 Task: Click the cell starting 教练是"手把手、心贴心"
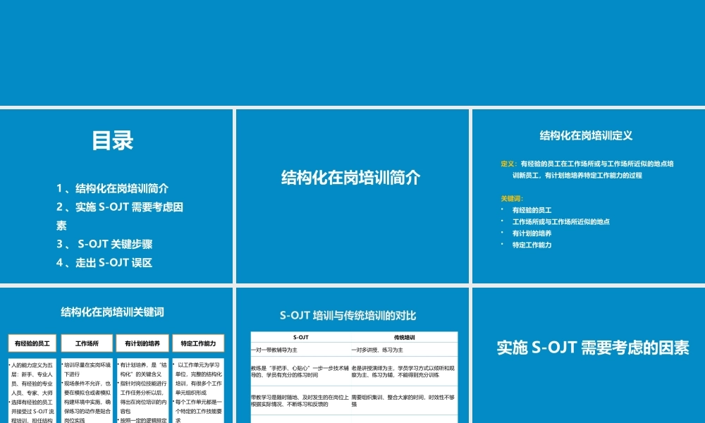[x=301, y=372]
